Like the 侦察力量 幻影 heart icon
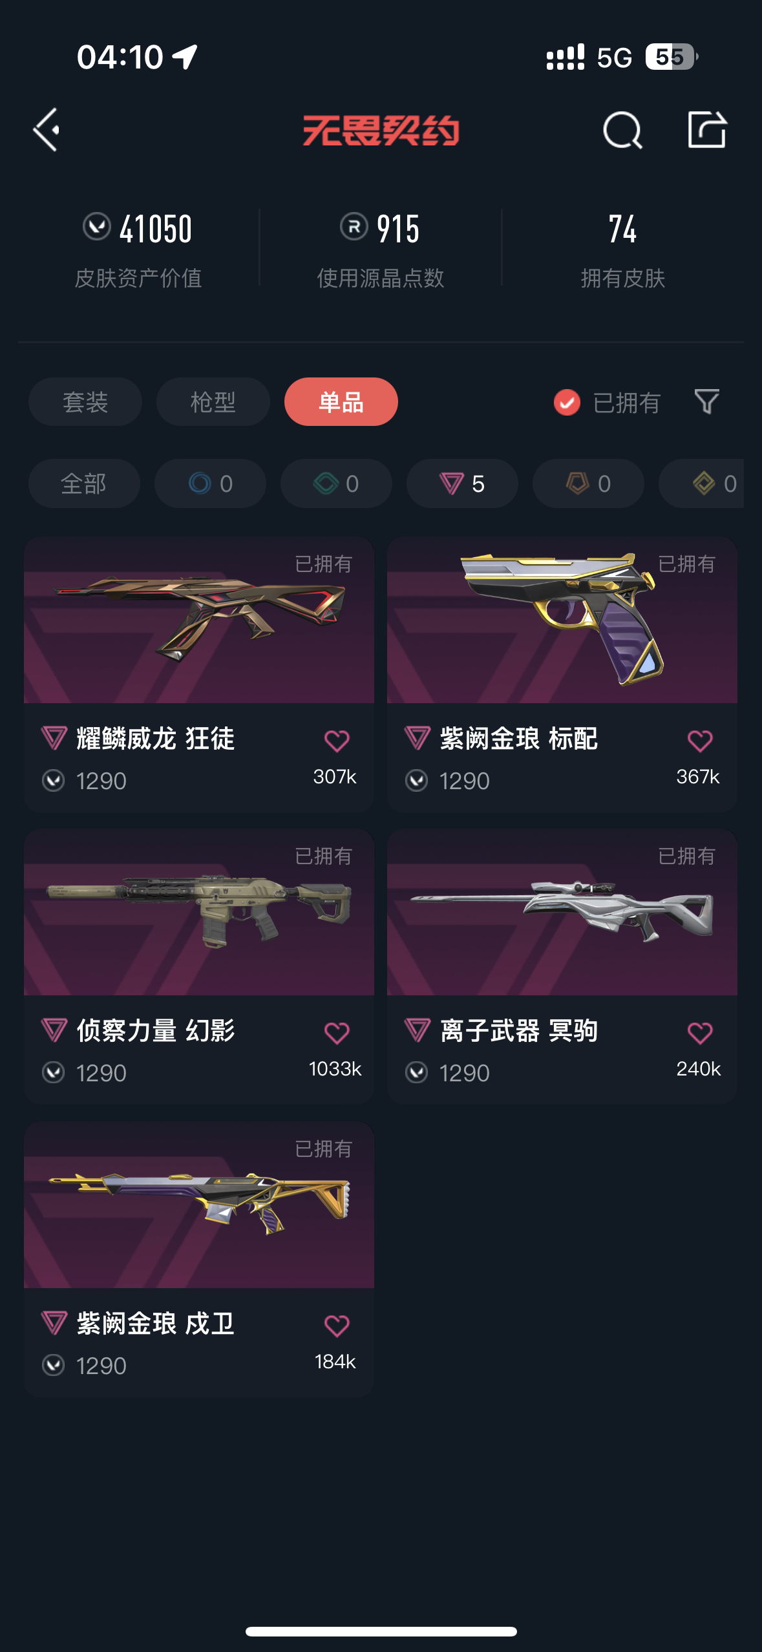 point(337,1033)
